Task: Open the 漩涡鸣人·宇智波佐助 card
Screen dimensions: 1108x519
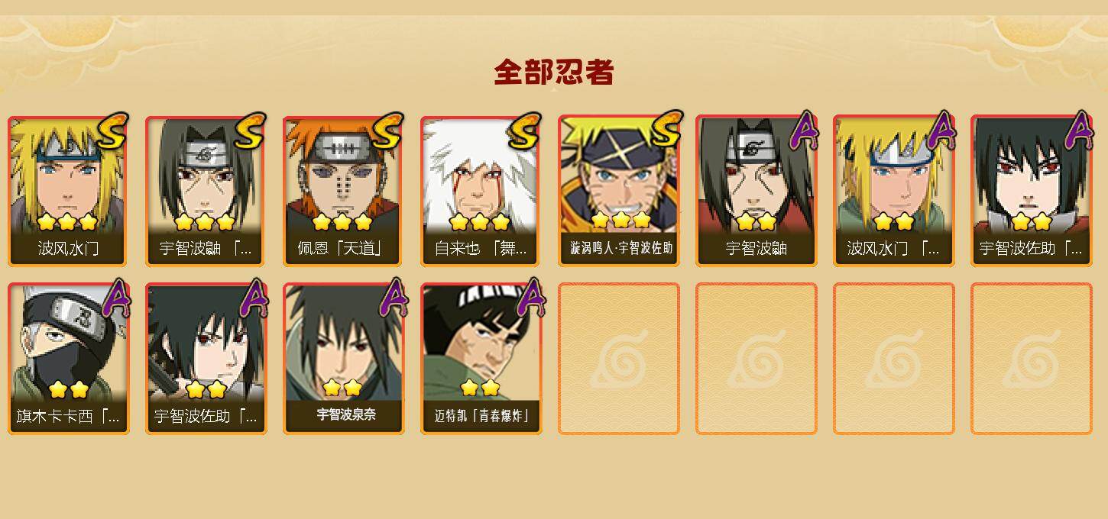Action: point(620,191)
